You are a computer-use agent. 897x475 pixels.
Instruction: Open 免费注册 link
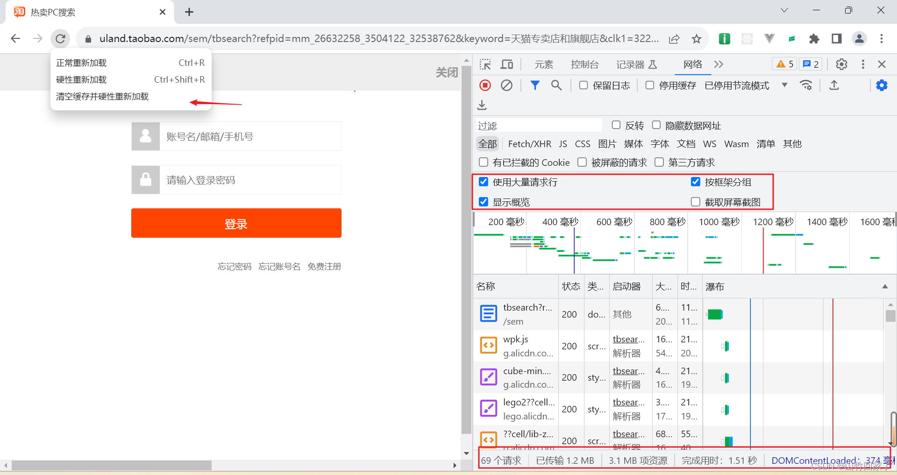tap(324, 266)
